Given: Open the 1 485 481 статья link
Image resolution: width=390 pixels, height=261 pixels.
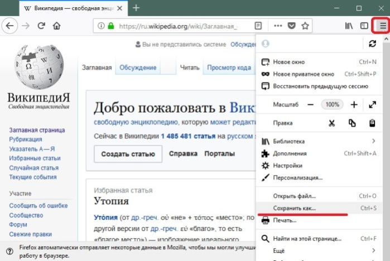Looking at the screenshot, I should point(188,137).
